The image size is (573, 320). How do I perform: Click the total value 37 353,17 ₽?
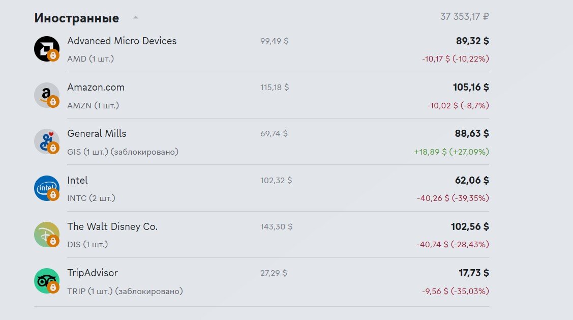click(x=465, y=17)
